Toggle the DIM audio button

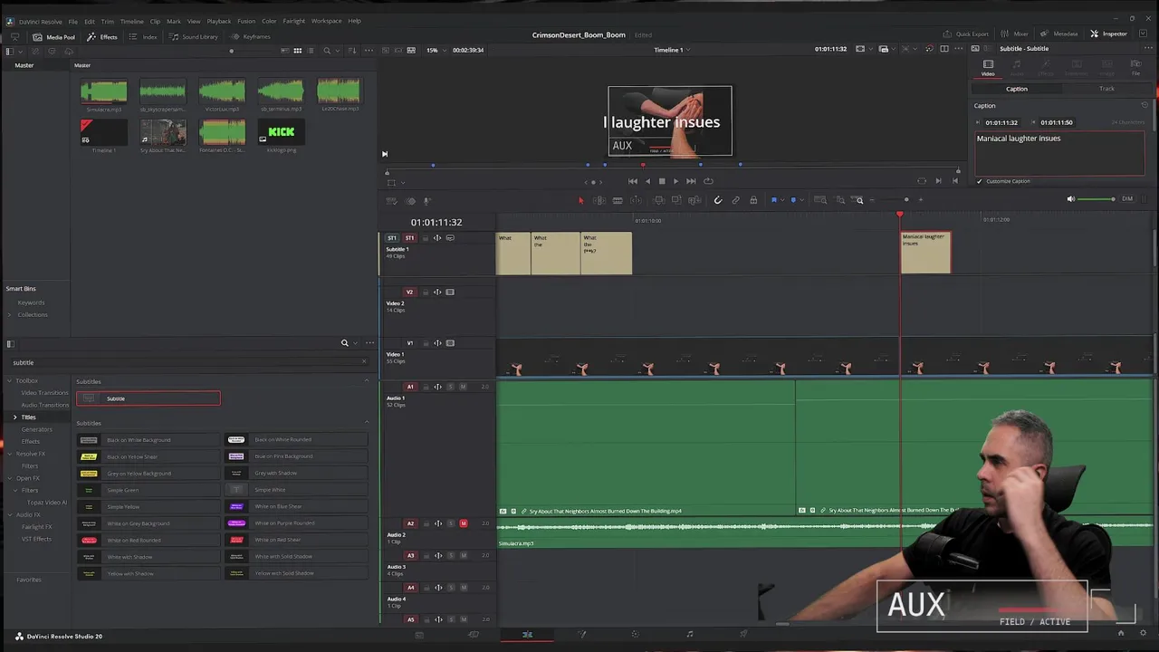click(x=1127, y=199)
